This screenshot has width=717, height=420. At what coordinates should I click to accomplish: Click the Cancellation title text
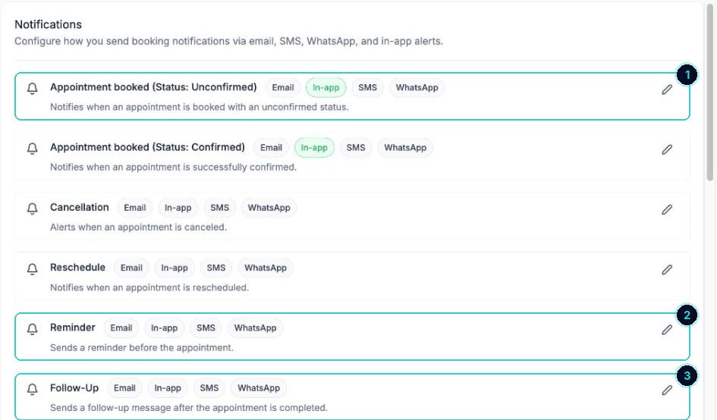point(80,207)
